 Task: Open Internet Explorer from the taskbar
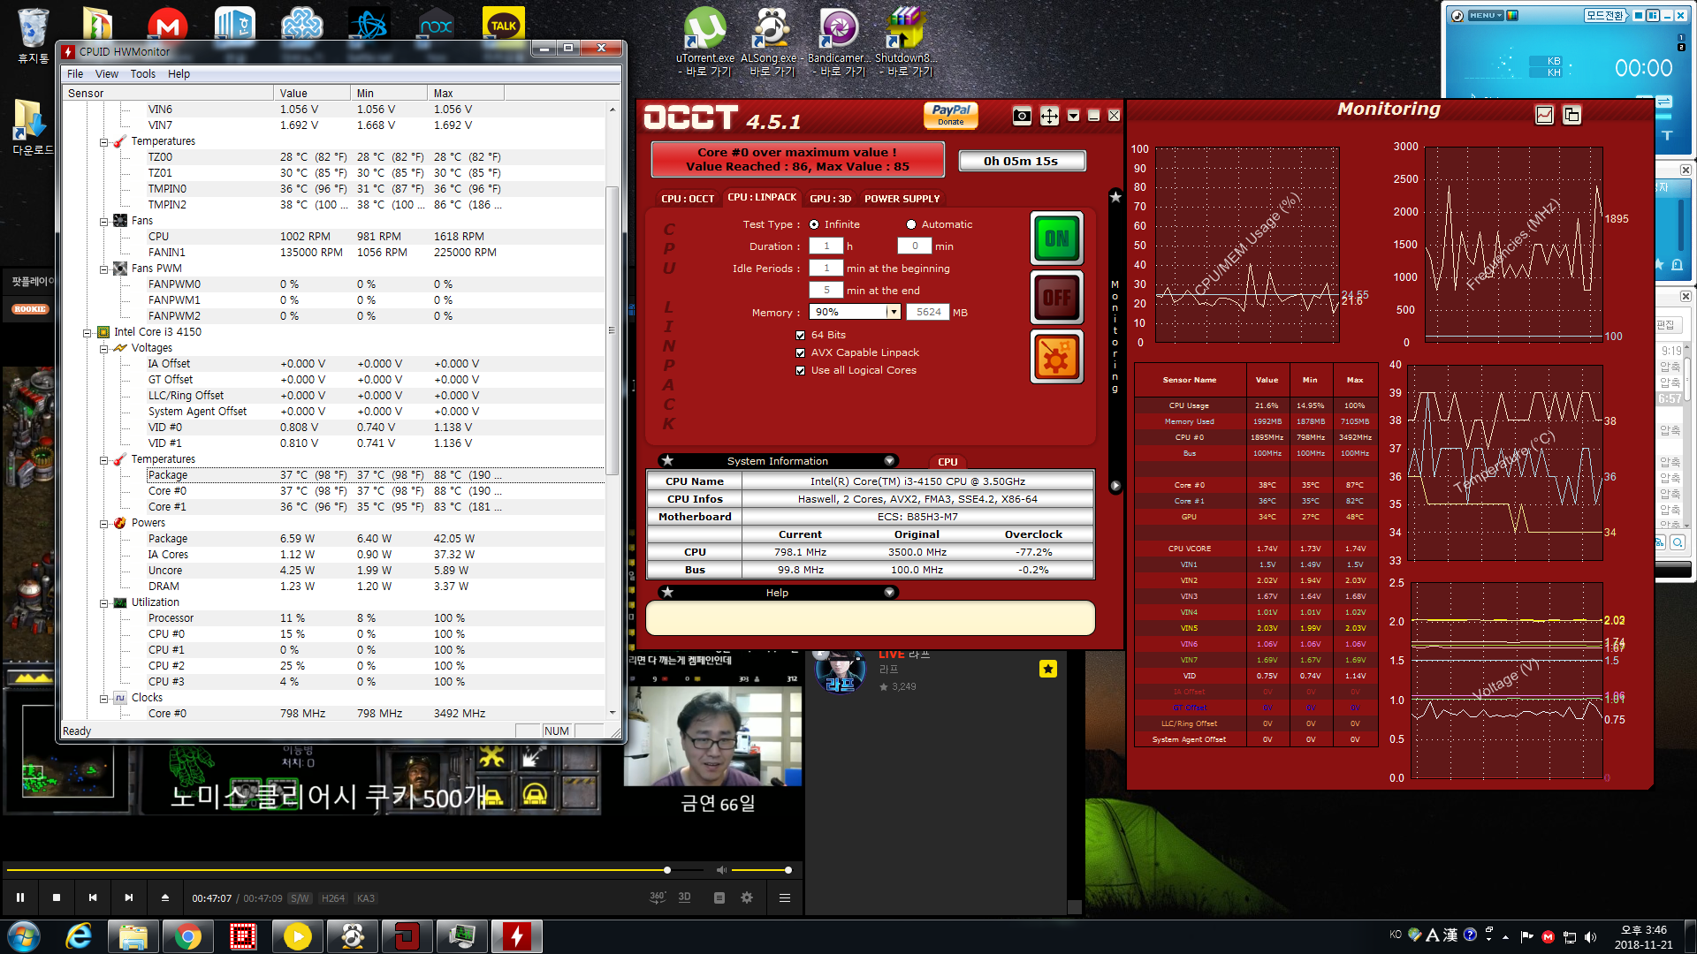click(80, 936)
